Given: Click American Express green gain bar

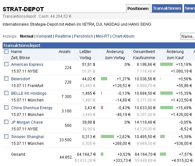Looking at the screenshot, I should coord(166,64).
